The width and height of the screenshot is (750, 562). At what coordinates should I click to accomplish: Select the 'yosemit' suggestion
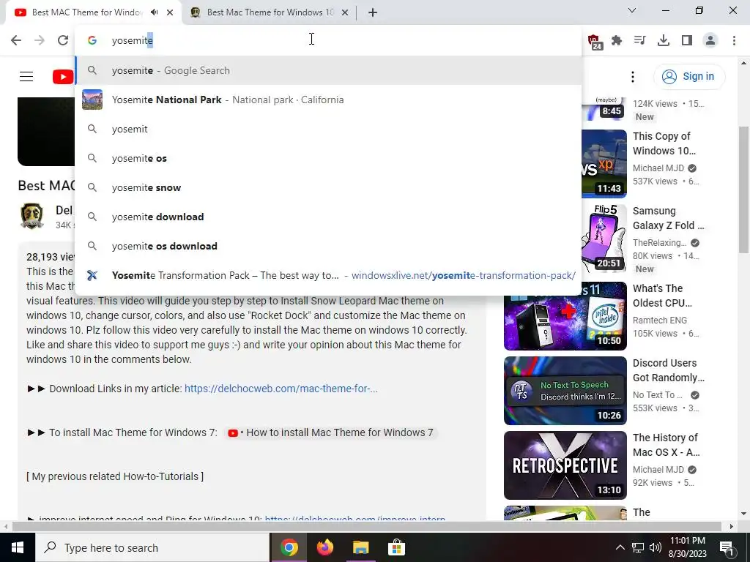click(x=328, y=129)
